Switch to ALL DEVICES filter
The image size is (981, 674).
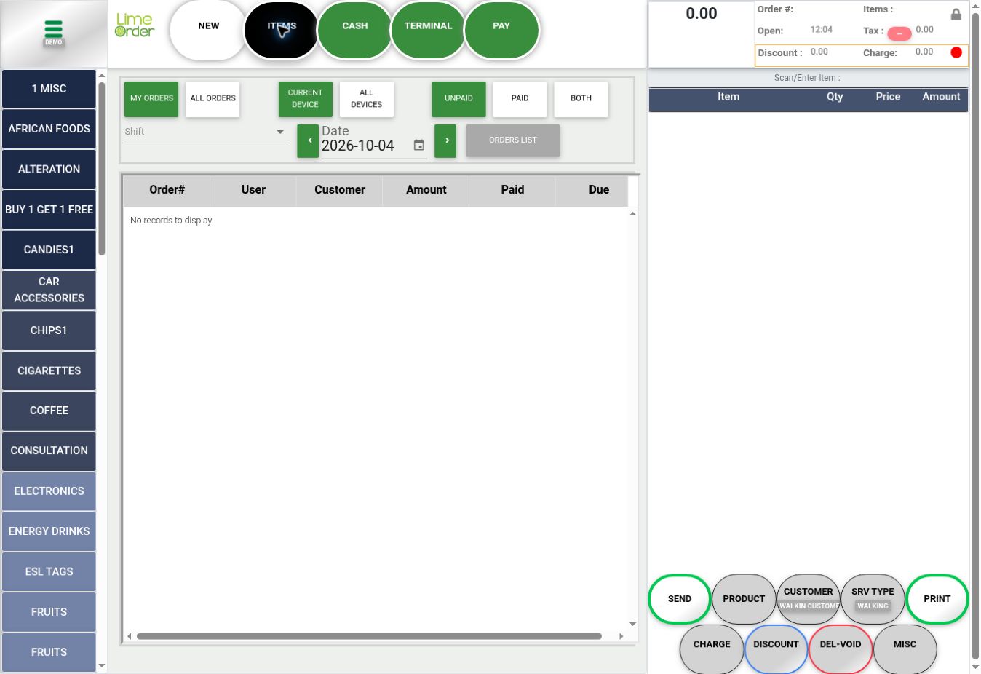click(366, 99)
